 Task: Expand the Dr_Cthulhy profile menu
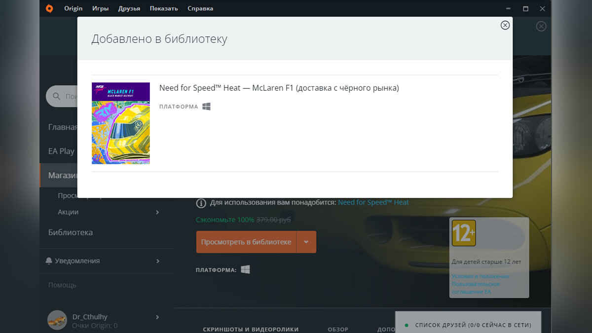(157, 317)
